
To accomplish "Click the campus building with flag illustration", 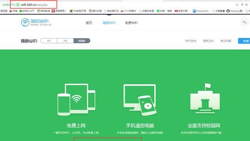I will click(x=205, y=98).
